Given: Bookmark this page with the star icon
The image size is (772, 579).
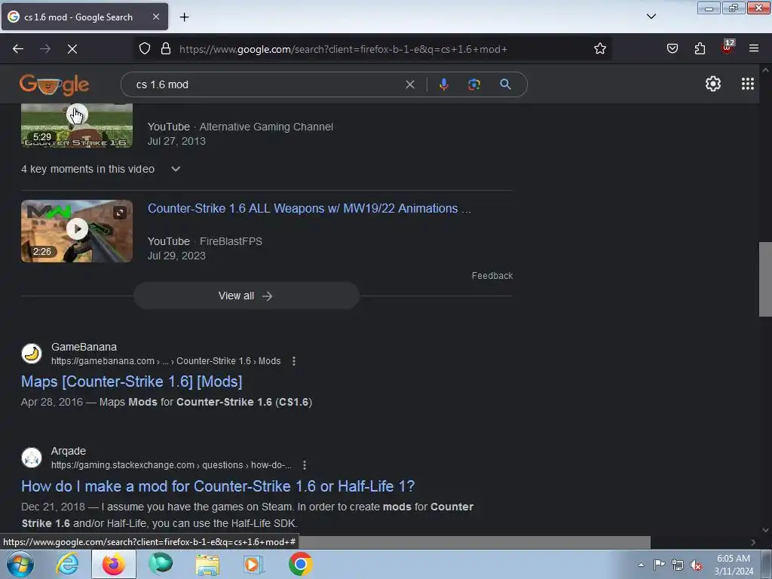Looking at the screenshot, I should pyautogui.click(x=599, y=49).
